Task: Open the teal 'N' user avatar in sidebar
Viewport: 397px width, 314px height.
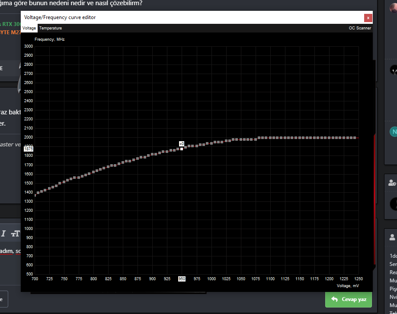Action: pyautogui.click(x=393, y=132)
